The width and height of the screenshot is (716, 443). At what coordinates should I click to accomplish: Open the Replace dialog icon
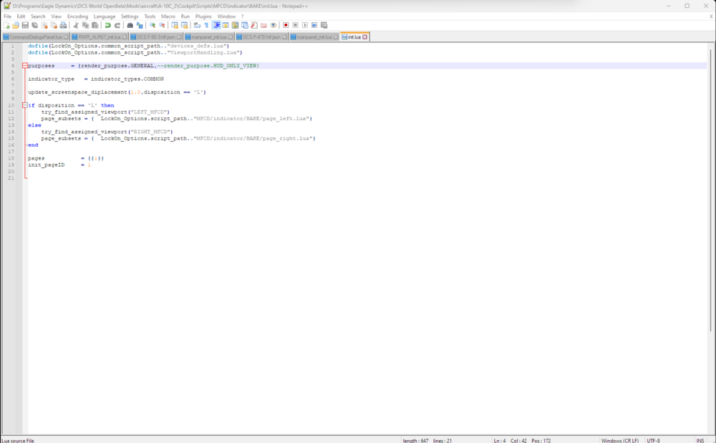(140, 25)
